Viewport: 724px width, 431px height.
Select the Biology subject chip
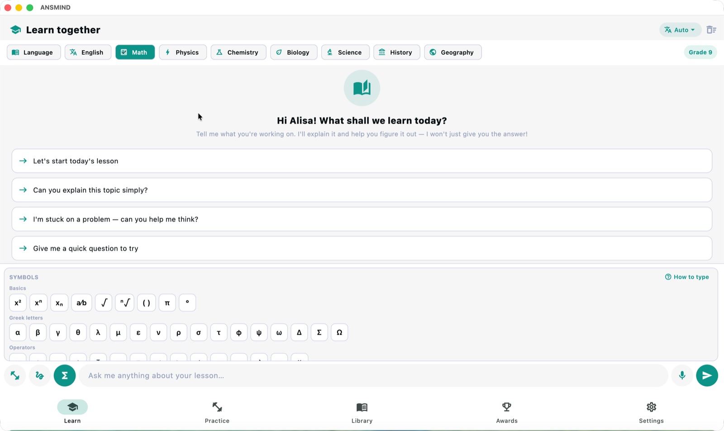tap(294, 52)
